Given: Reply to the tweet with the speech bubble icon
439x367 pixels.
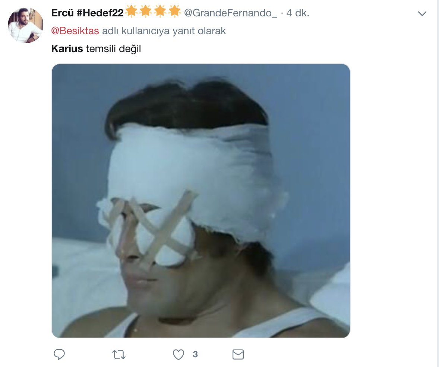Looking at the screenshot, I should click(x=60, y=354).
